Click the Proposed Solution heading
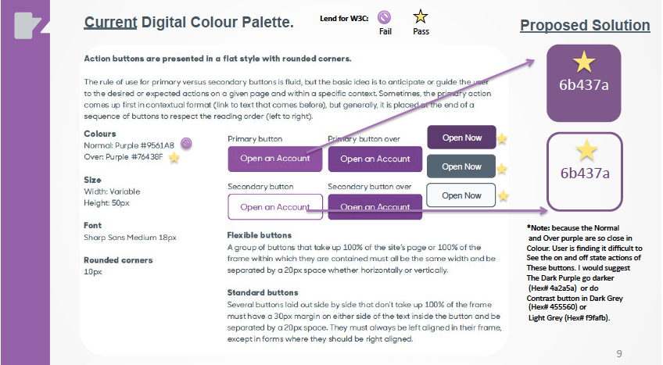The width and height of the screenshot is (663, 365). click(585, 26)
